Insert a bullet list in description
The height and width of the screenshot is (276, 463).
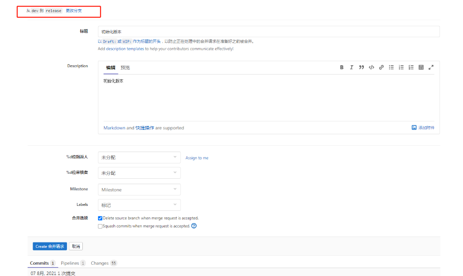[x=391, y=68]
